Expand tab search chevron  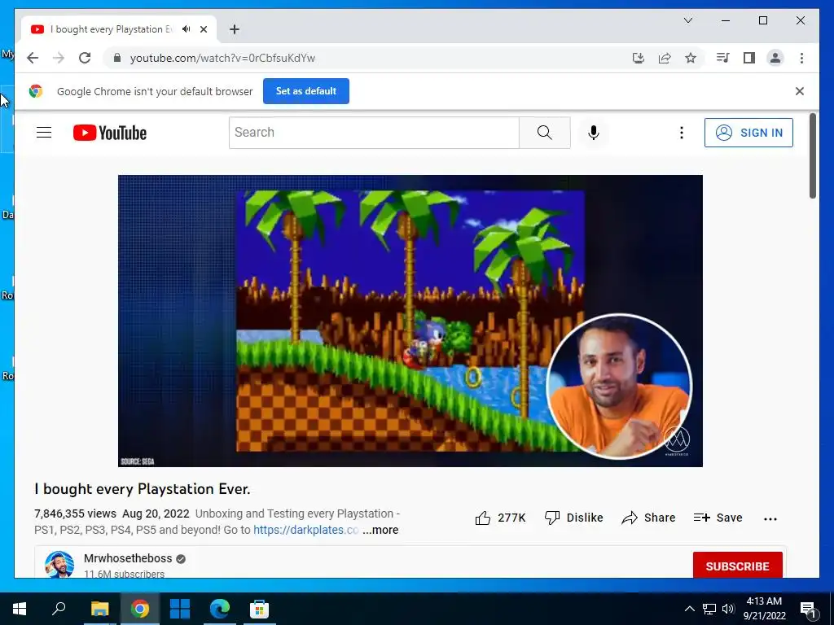[x=687, y=20]
